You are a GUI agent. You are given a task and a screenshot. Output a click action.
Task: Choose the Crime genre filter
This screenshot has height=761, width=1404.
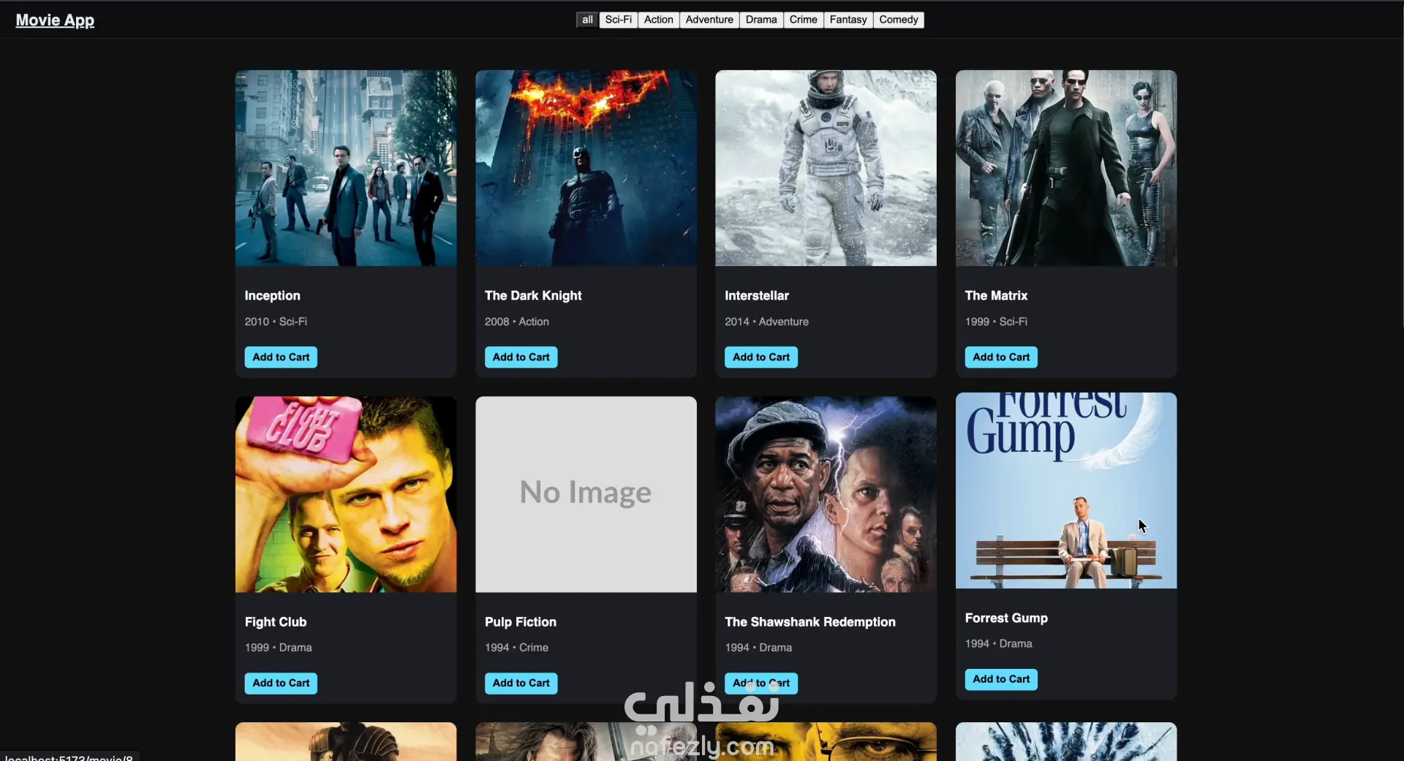point(804,20)
